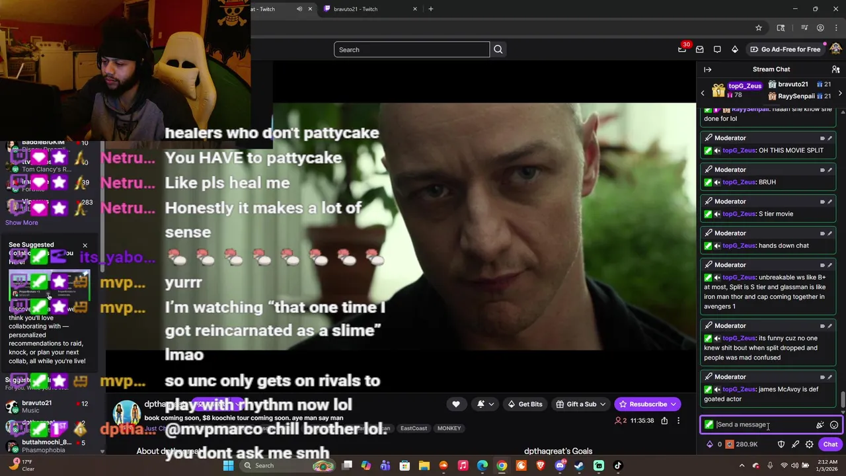Viewport: 846px width, 476px height.
Task: Click the bits balance diamond icon below chat
Action: click(x=710, y=444)
